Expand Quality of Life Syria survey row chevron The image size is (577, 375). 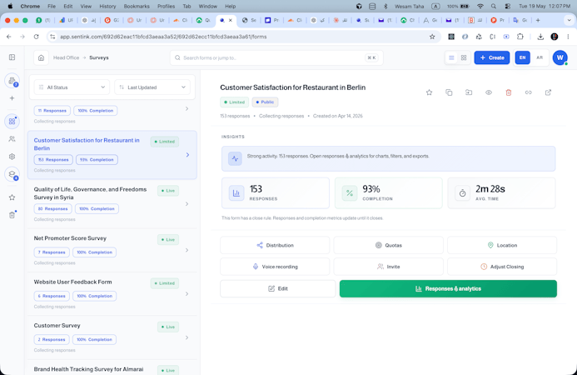[x=187, y=203]
